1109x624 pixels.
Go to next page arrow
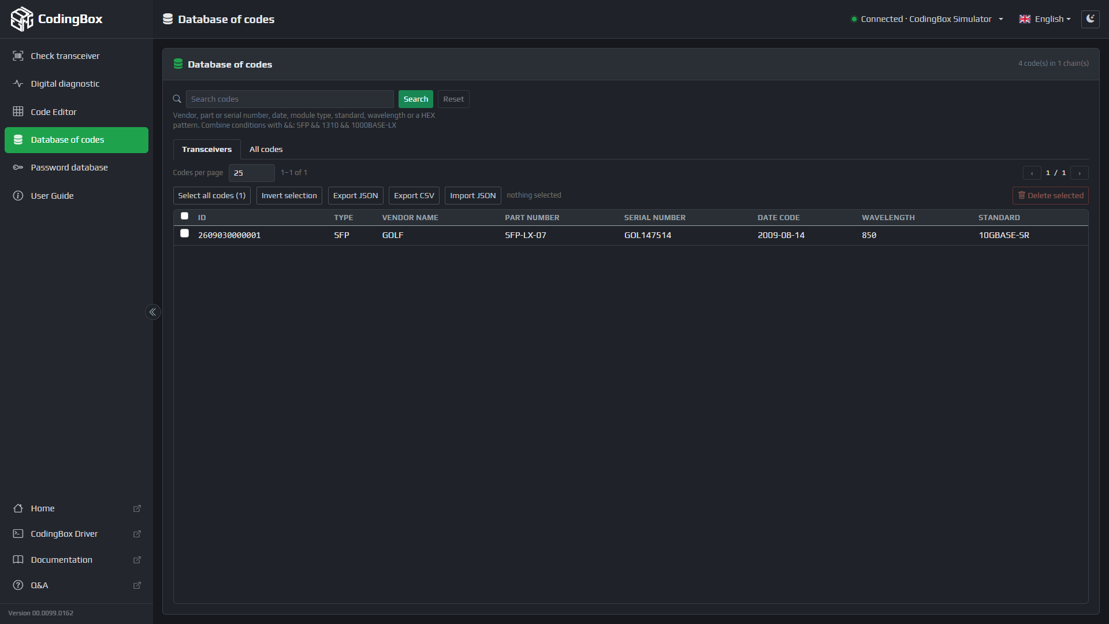point(1079,173)
